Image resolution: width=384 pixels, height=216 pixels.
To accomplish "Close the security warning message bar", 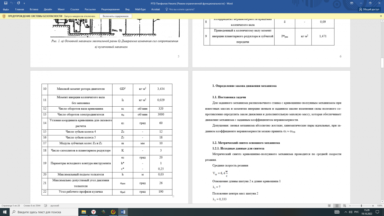I will 381,16.
